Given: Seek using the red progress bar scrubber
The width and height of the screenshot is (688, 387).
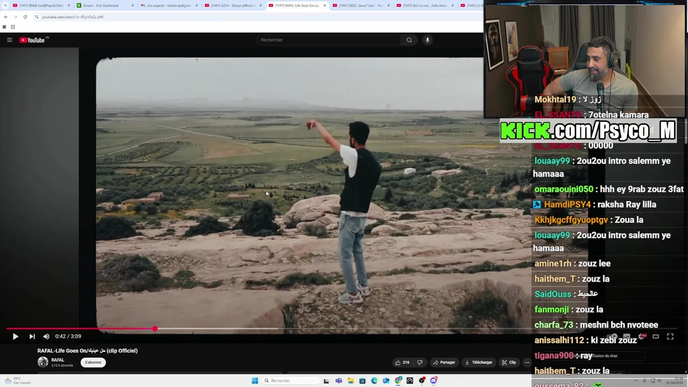Looking at the screenshot, I should pyautogui.click(x=155, y=328).
